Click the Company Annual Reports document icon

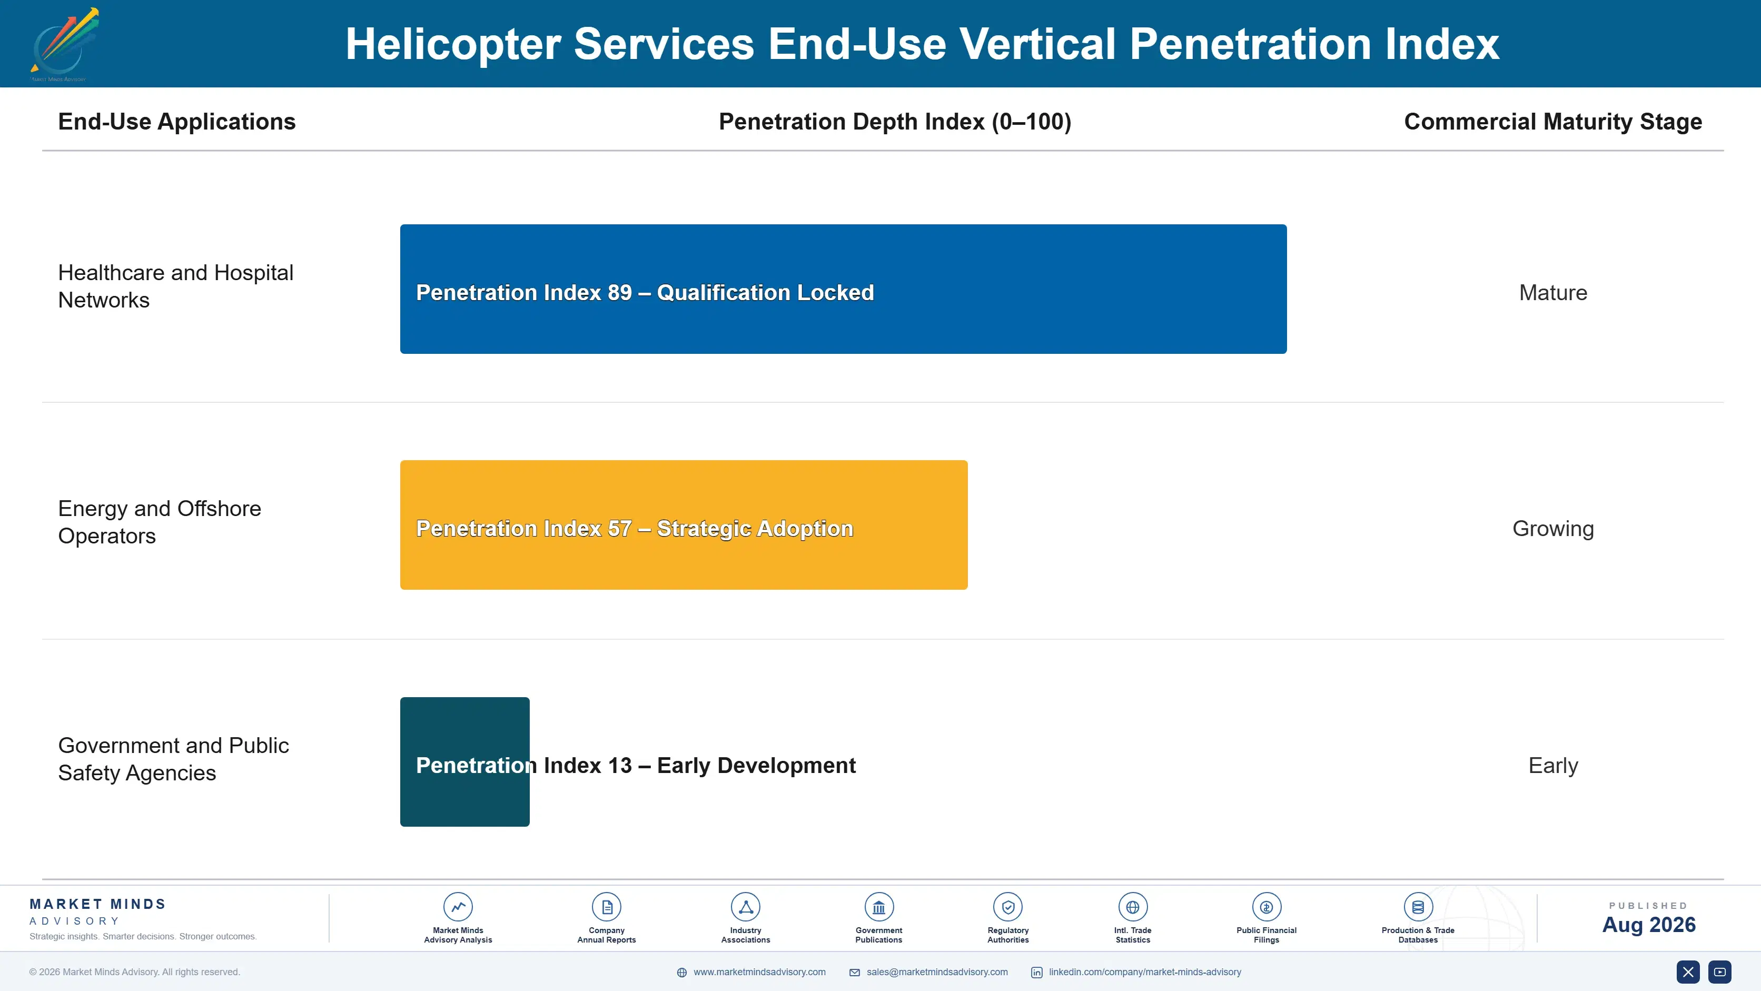[x=606, y=907]
